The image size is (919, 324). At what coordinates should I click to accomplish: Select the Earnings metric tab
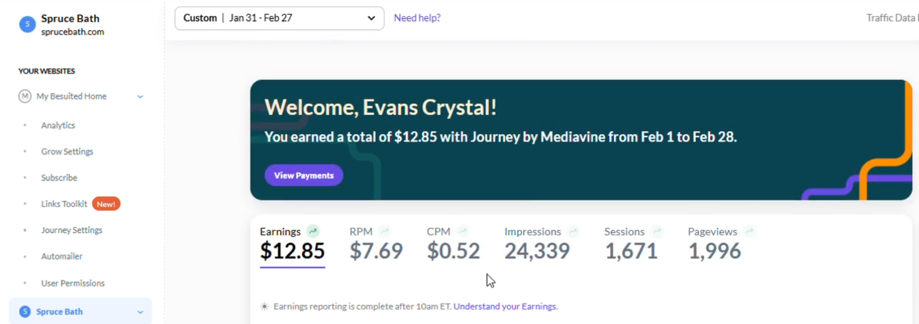292,244
